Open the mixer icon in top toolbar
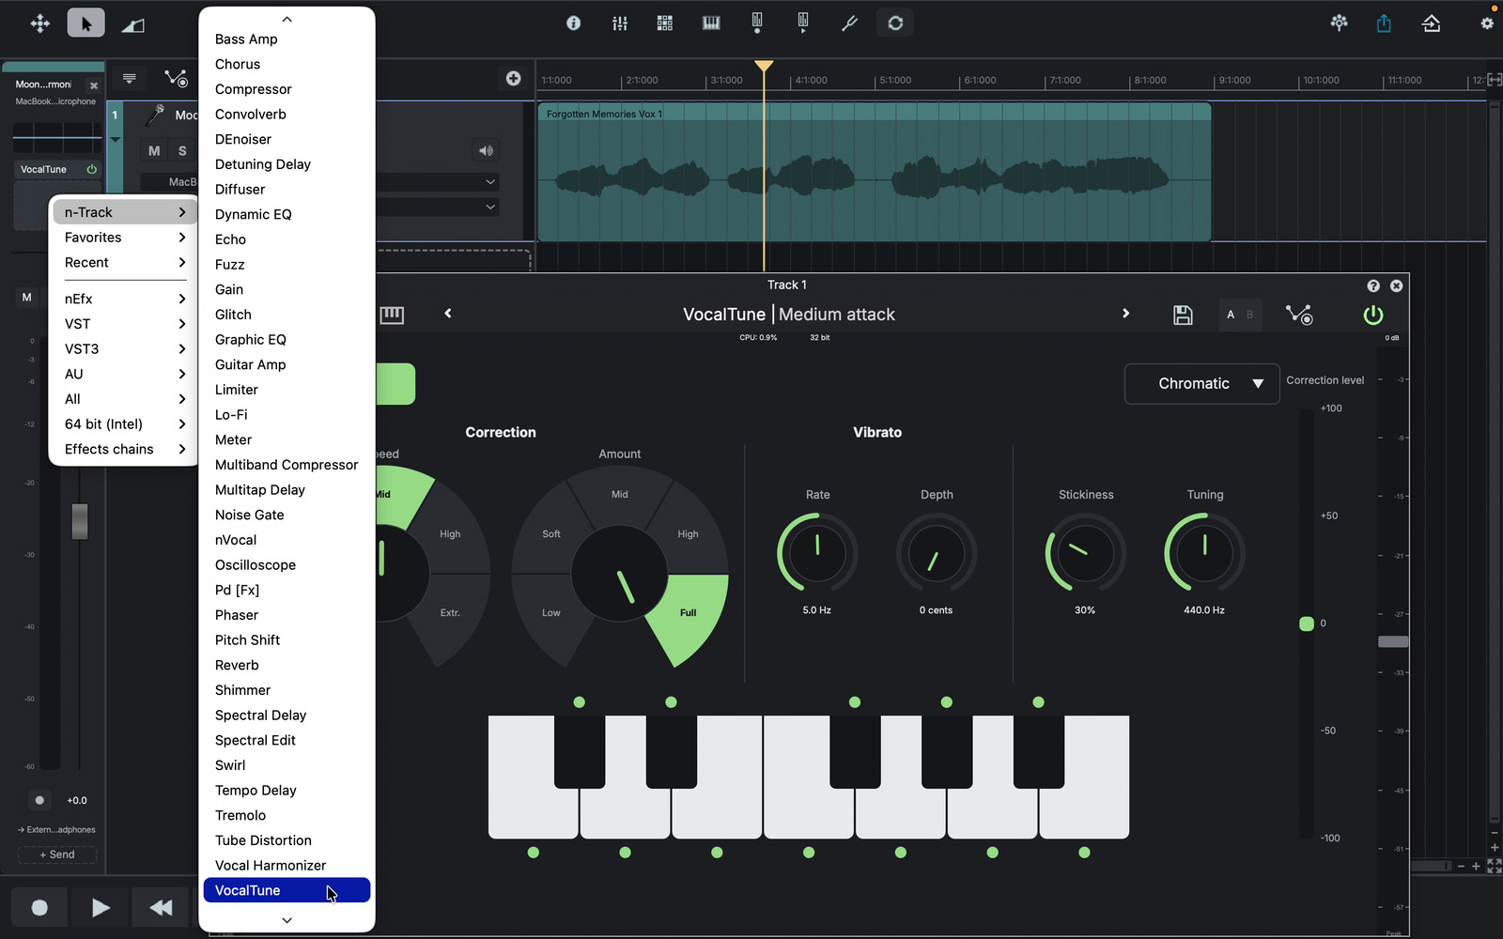 [x=620, y=23]
